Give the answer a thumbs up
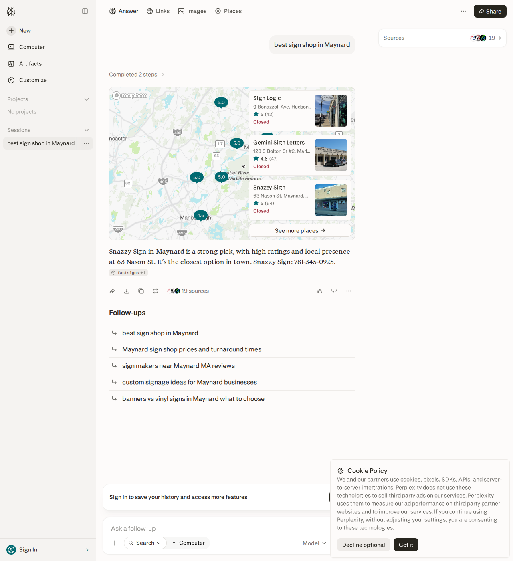Screen dimensions: 513x561 pos(320,291)
